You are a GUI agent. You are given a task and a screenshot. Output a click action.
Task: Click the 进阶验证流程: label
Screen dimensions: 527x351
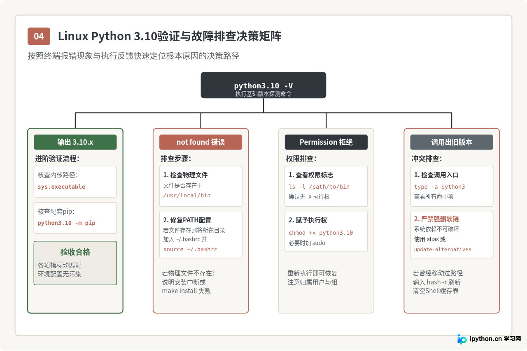pyautogui.click(x=57, y=159)
